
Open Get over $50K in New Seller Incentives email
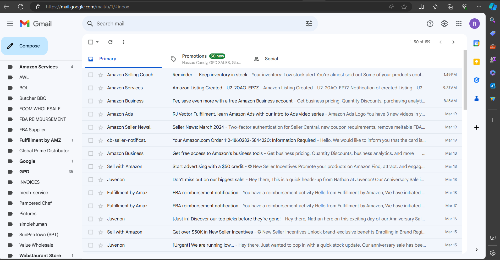(x=272, y=232)
